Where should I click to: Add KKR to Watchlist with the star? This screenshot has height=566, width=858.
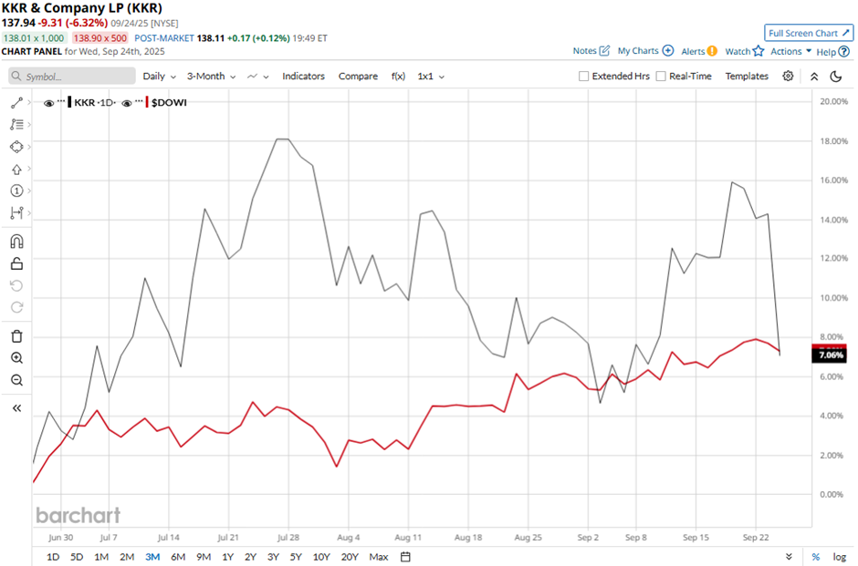coord(759,51)
